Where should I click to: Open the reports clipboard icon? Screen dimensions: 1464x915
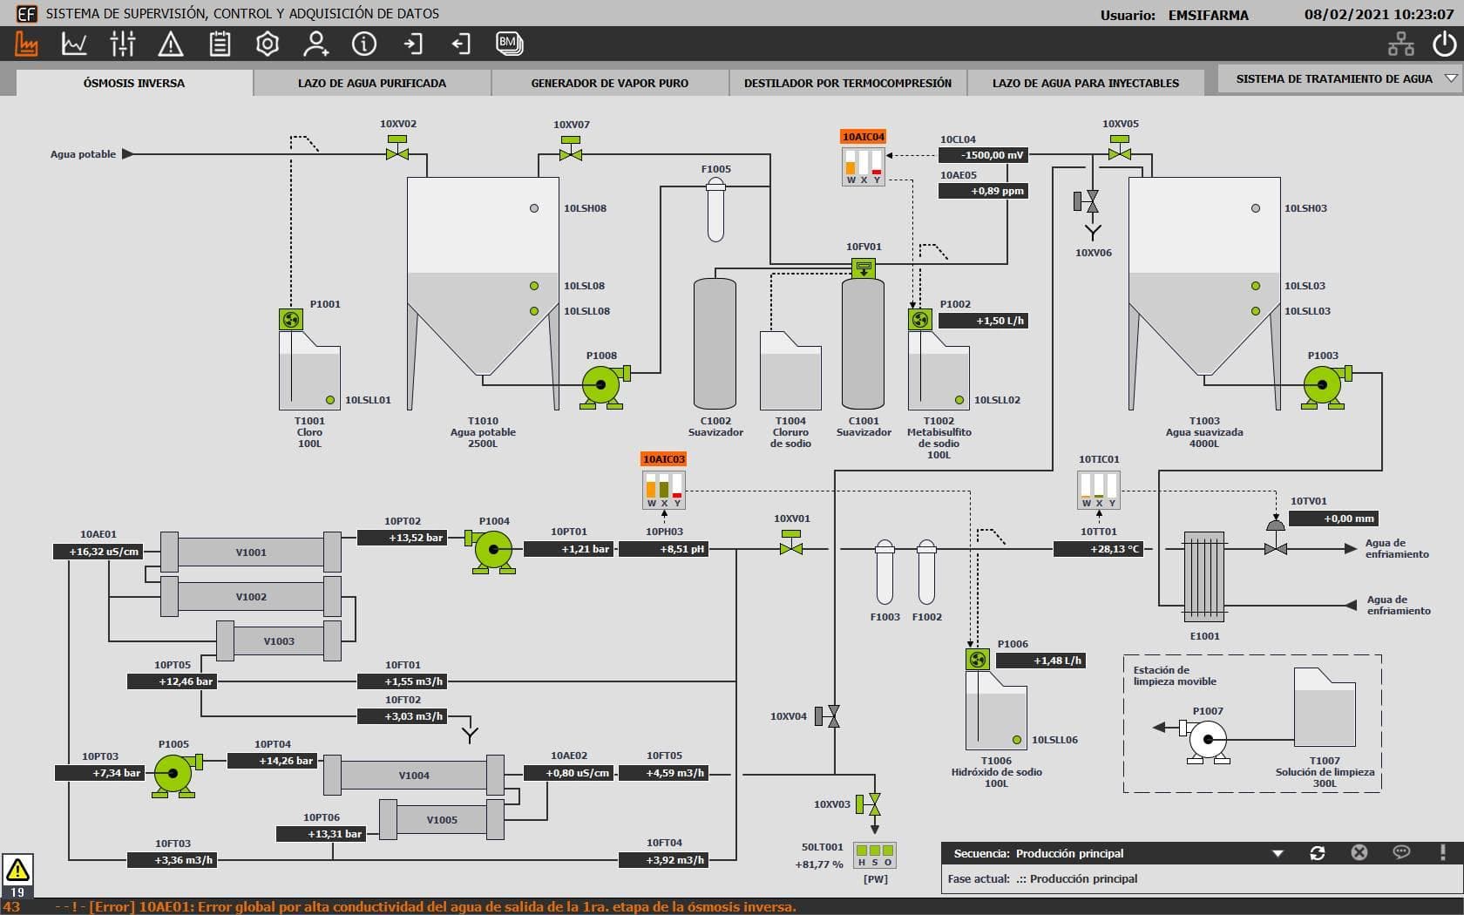tap(220, 44)
